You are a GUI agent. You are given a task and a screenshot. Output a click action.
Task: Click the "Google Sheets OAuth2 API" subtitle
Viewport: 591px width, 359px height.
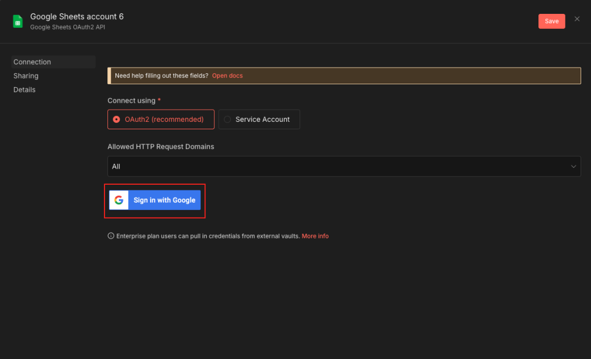coord(68,27)
